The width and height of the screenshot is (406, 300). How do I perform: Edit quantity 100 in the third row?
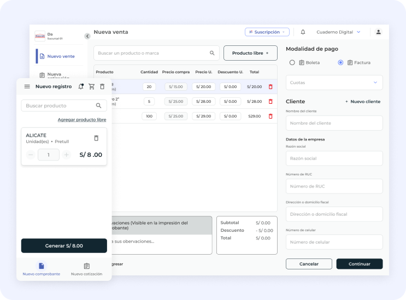pyautogui.click(x=149, y=116)
